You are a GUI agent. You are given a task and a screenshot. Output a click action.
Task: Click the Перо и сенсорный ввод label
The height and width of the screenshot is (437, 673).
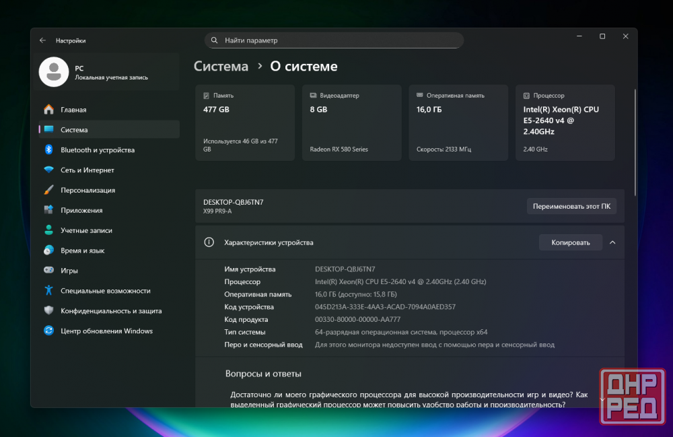pyautogui.click(x=263, y=344)
